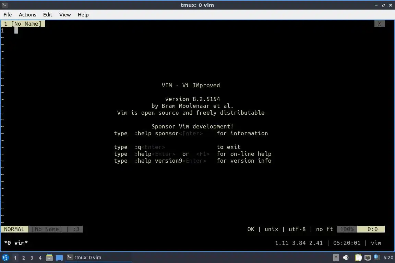The image size is (395, 263).
Task: Click the 'no ft' filetype indicator
Action: [x=324, y=229]
